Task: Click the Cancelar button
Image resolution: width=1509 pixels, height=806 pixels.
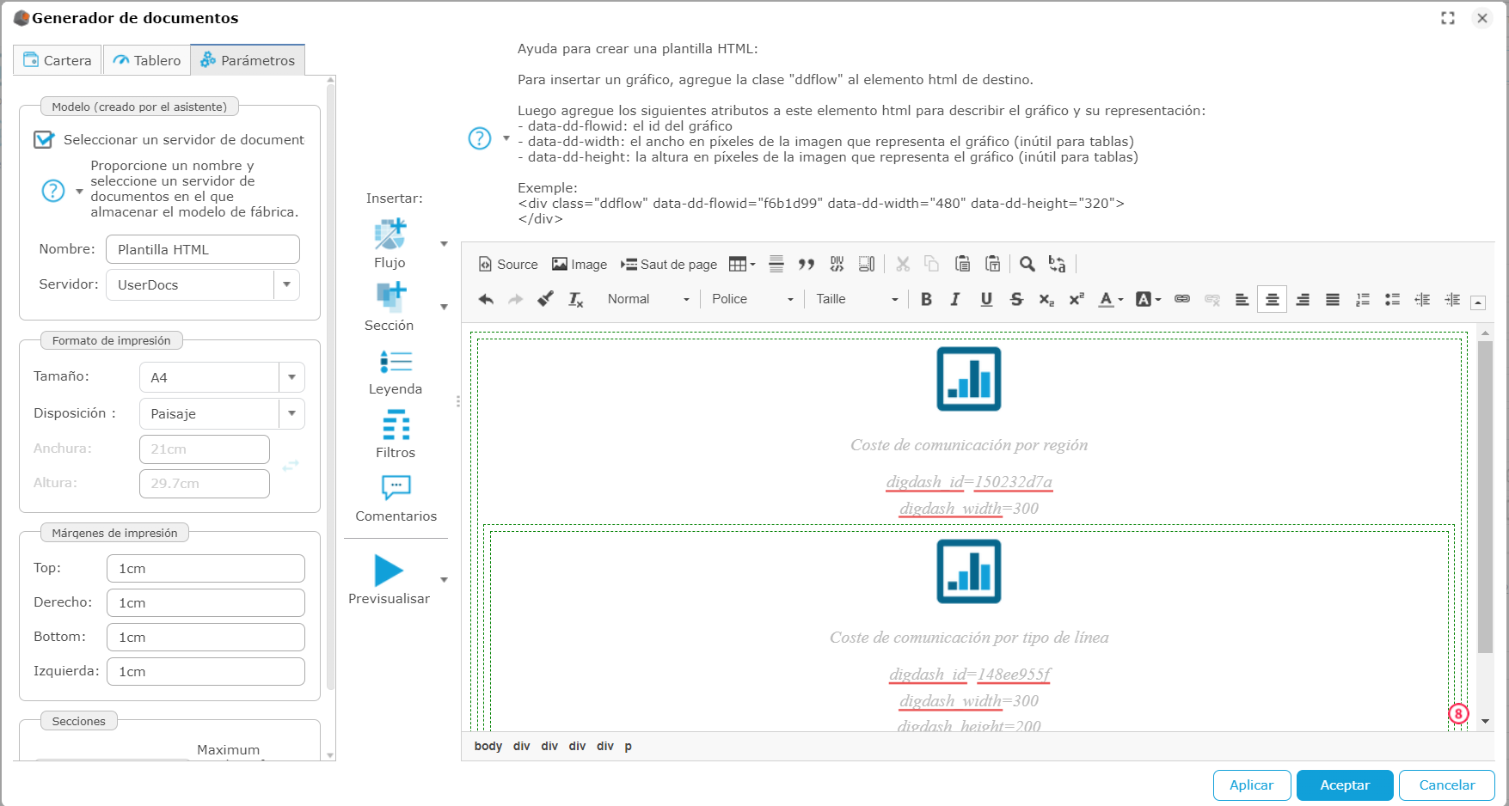Action: [x=1447, y=785]
